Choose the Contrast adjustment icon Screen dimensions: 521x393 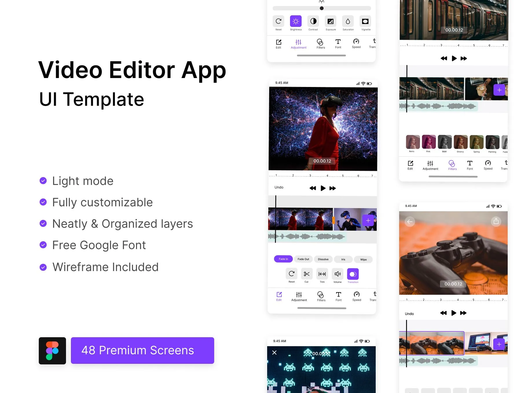pos(313,21)
